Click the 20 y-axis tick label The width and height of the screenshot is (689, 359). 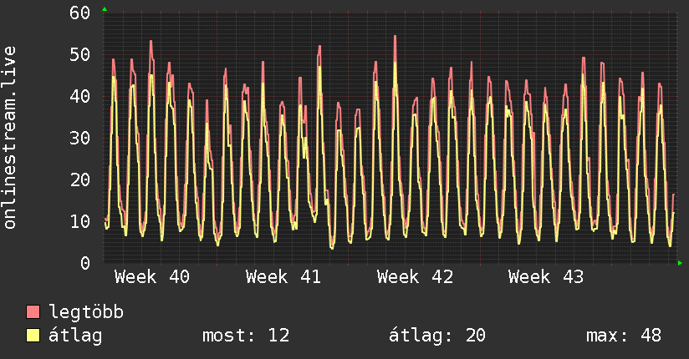coord(79,179)
